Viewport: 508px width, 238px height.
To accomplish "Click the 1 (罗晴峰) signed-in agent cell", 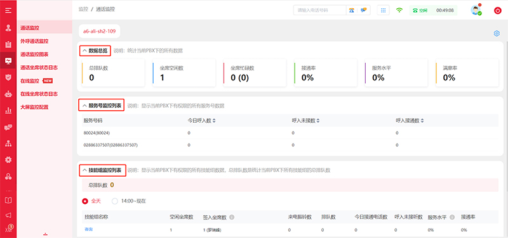I will [x=212, y=230].
